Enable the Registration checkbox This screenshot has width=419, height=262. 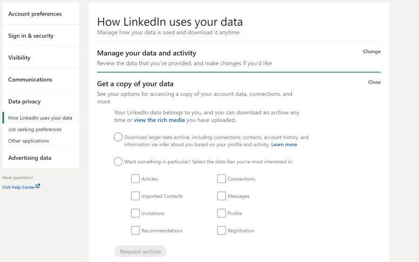[222, 230]
